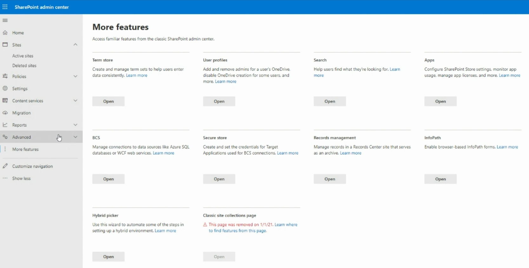This screenshot has height=268, width=529.
Task: Click the warning triangle under Classic site collections
Action: [x=205, y=224]
